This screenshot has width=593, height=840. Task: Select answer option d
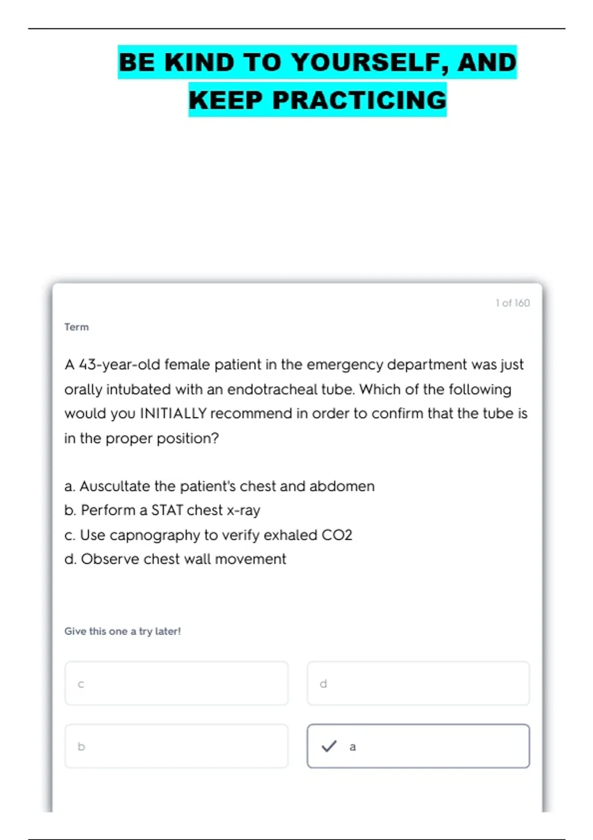coord(418,683)
